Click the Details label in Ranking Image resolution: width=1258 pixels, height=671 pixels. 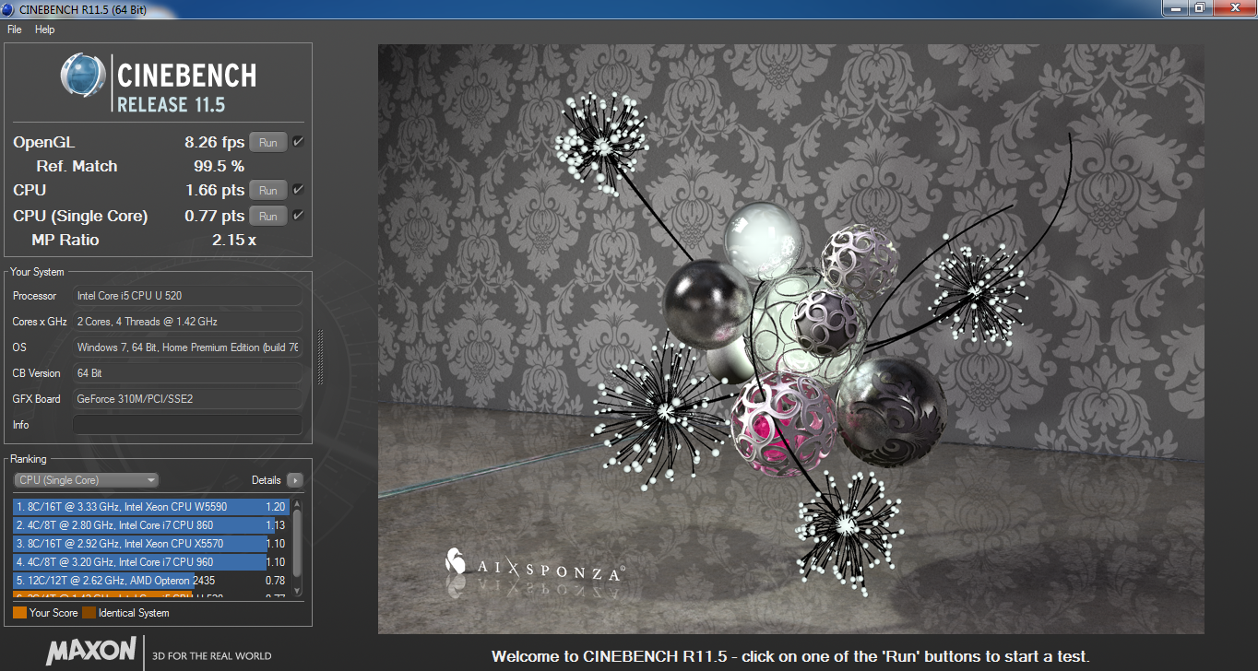pyautogui.click(x=266, y=480)
